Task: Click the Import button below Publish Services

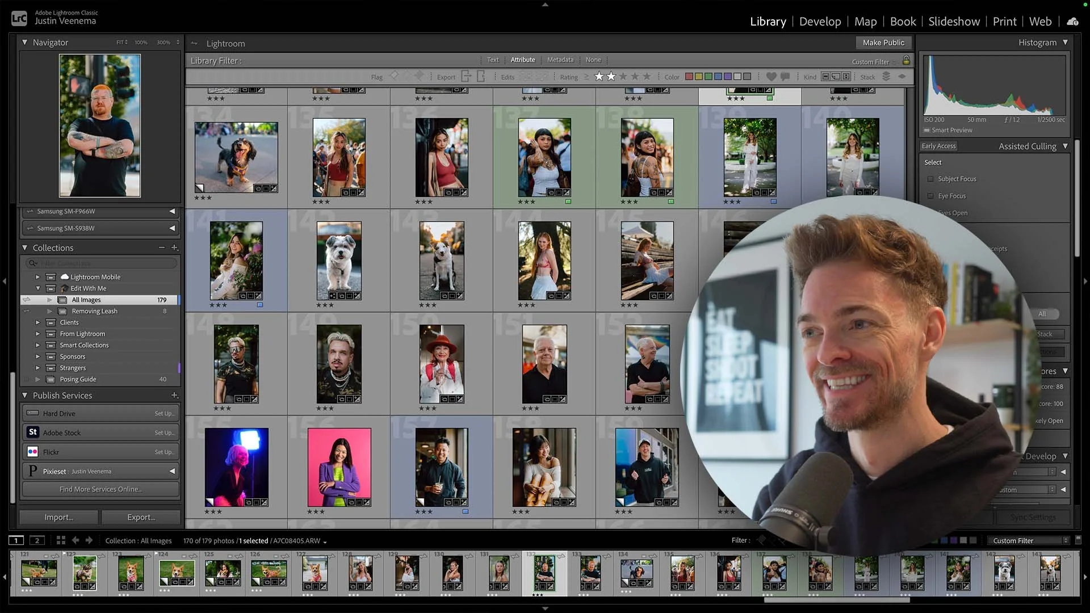Action: 58,517
